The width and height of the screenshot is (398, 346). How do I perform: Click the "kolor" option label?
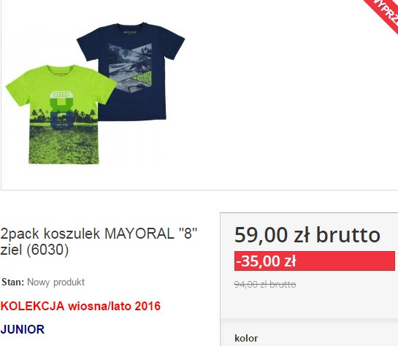(246, 339)
